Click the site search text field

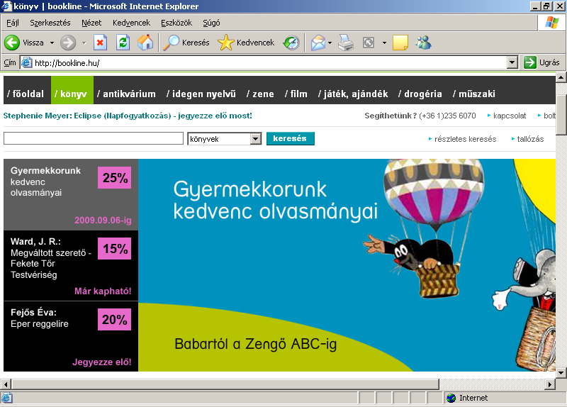(94, 138)
